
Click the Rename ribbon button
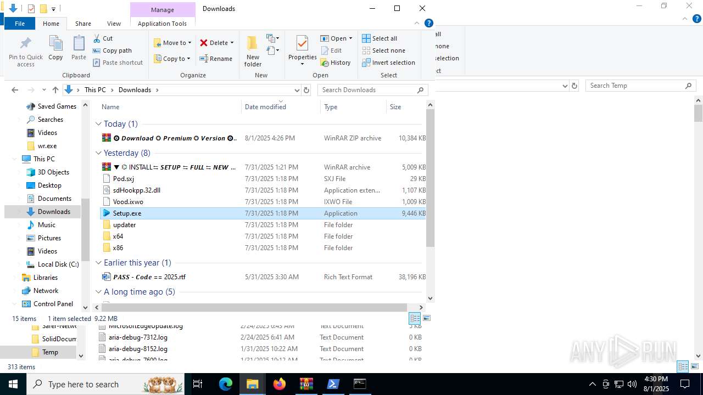click(216, 59)
